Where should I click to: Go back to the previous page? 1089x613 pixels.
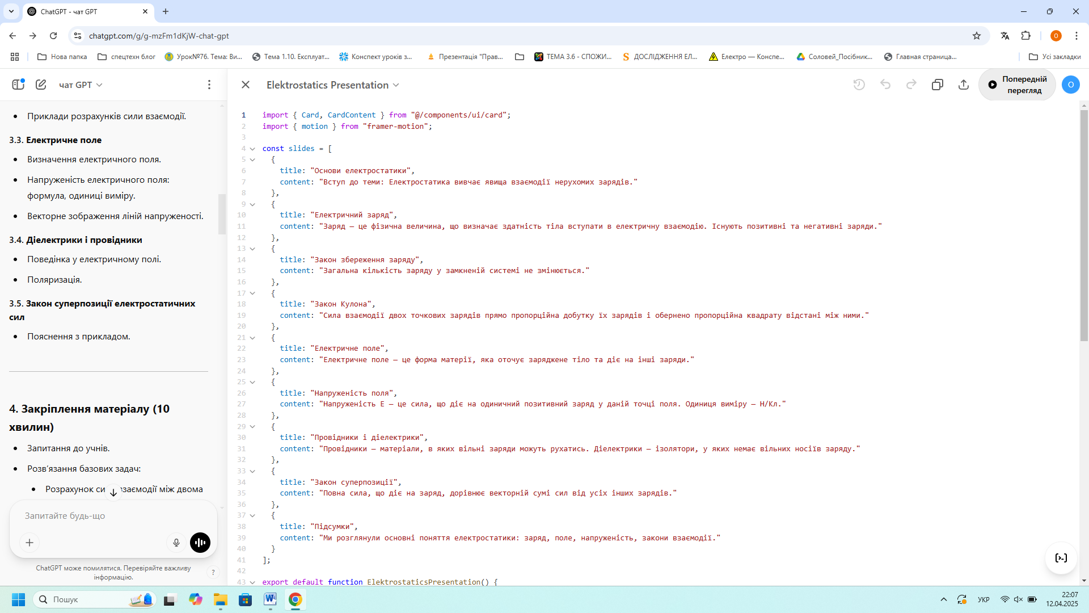tap(12, 36)
